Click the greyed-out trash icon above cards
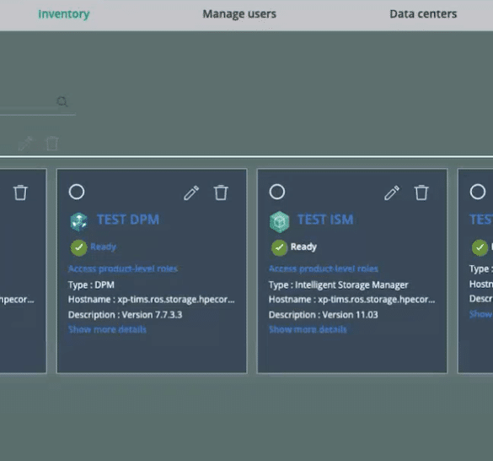 [x=52, y=144]
